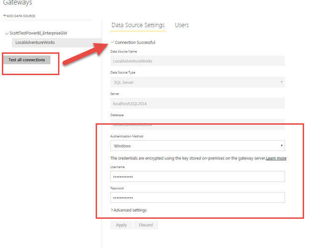This screenshot has height=248, width=325.
Task: Follow the Learn more link
Action: (x=276, y=158)
